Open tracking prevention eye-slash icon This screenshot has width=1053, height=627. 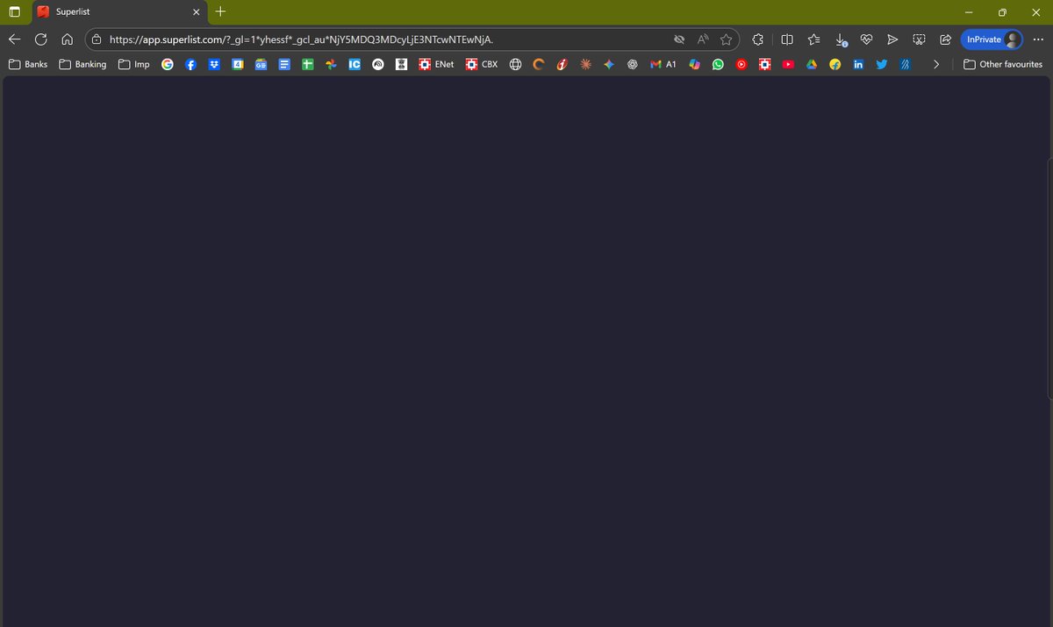click(x=678, y=39)
